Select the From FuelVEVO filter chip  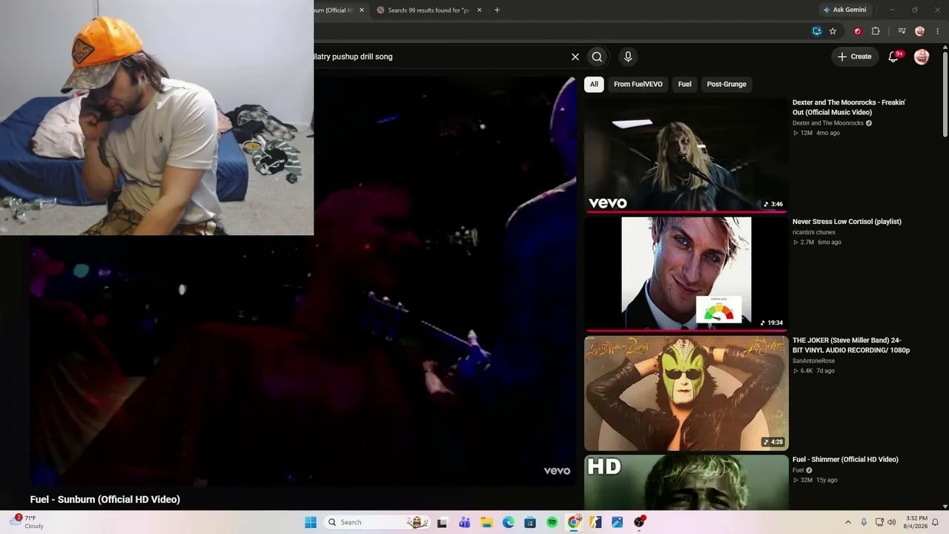pos(638,84)
